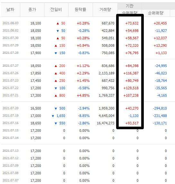The width and height of the screenshot is (175, 184).
Task: Select the date 2021.07.27
Action: pos(11,66)
